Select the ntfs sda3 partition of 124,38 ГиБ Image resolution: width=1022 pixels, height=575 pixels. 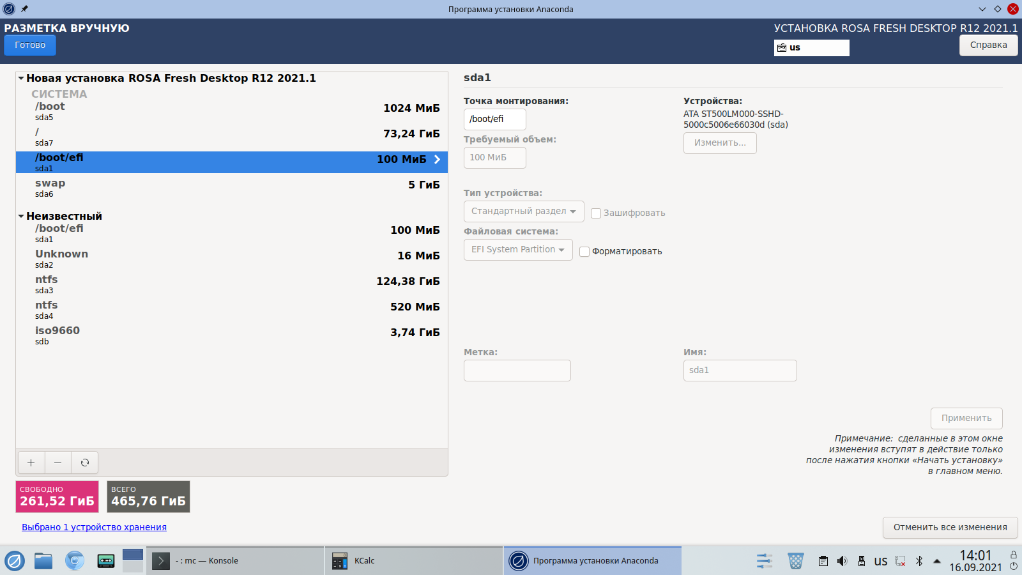[232, 284]
